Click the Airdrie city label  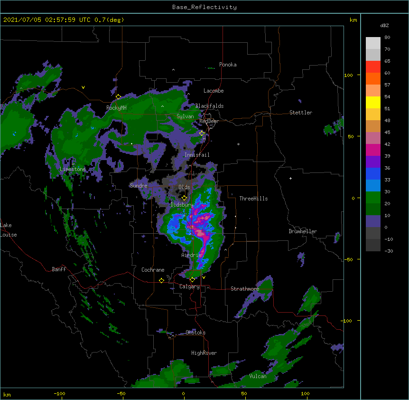coord(192,255)
